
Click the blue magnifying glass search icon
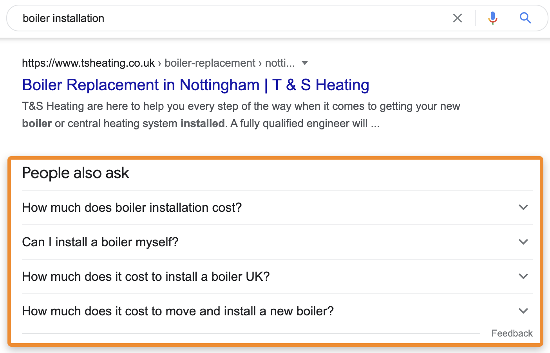click(525, 18)
